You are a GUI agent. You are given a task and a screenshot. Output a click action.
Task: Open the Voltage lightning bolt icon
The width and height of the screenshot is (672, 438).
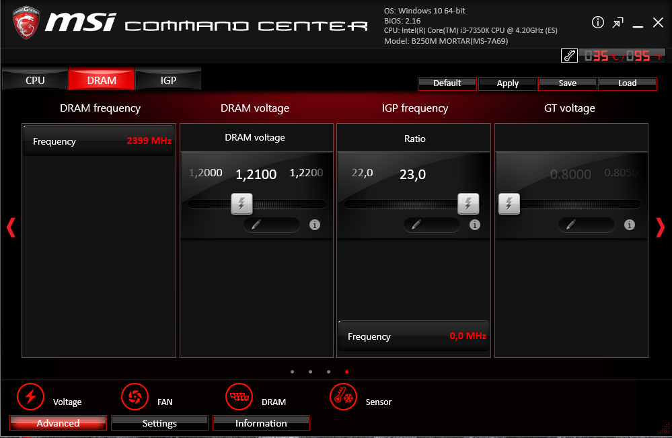tap(30, 396)
